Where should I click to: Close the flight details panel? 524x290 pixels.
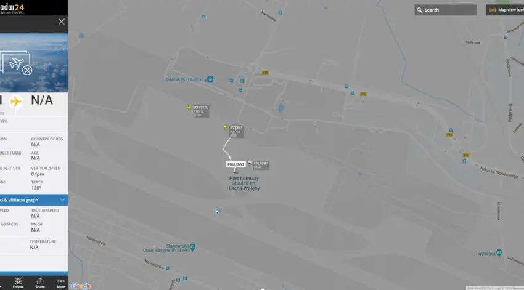click(62, 22)
